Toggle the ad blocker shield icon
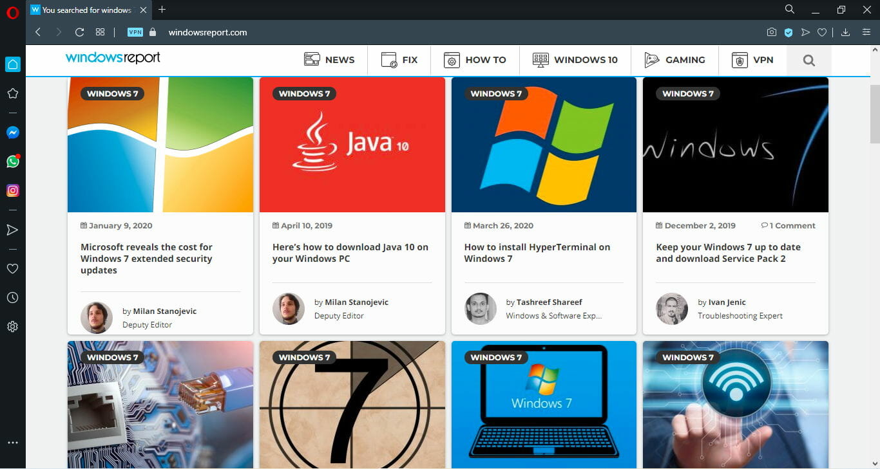The image size is (880, 469). point(789,32)
